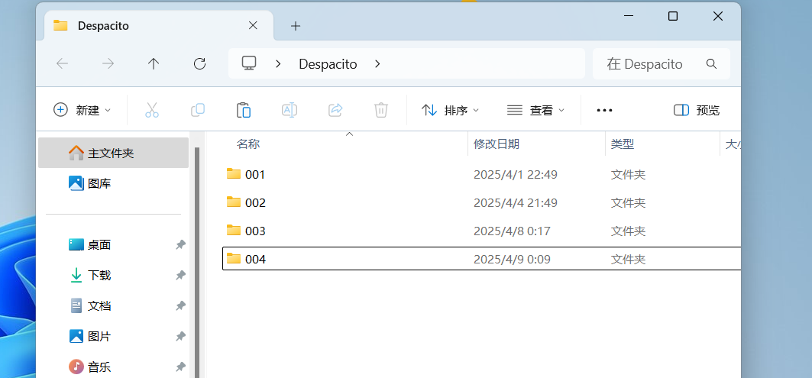Image resolution: width=812 pixels, height=378 pixels.
Task: Minimize the File Explorer window
Action: tap(628, 16)
